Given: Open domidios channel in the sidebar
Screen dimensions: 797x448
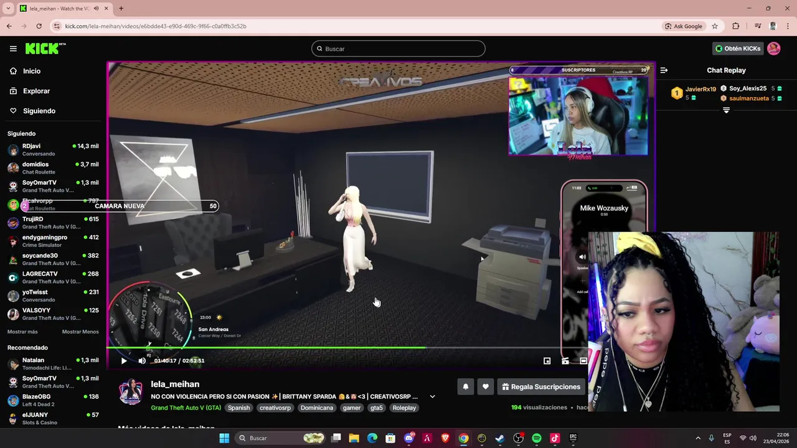Looking at the screenshot, I should tap(53, 168).
